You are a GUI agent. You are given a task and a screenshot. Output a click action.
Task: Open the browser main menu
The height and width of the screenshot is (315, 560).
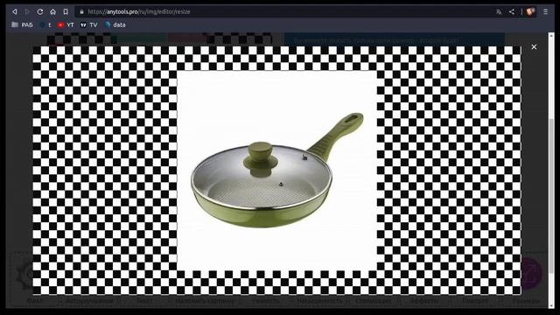[x=545, y=11]
